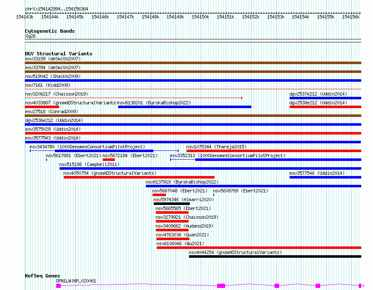Click the esv3575029 (Uddin2014) label
The image size is (373, 290).
pos(53,129)
